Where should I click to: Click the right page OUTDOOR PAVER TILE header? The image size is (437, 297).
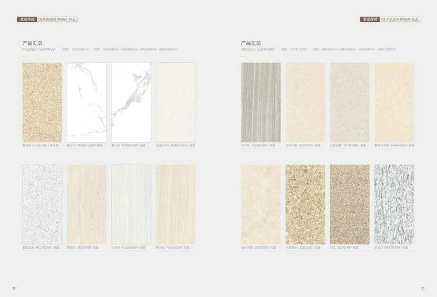pyautogui.click(x=400, y=20)
